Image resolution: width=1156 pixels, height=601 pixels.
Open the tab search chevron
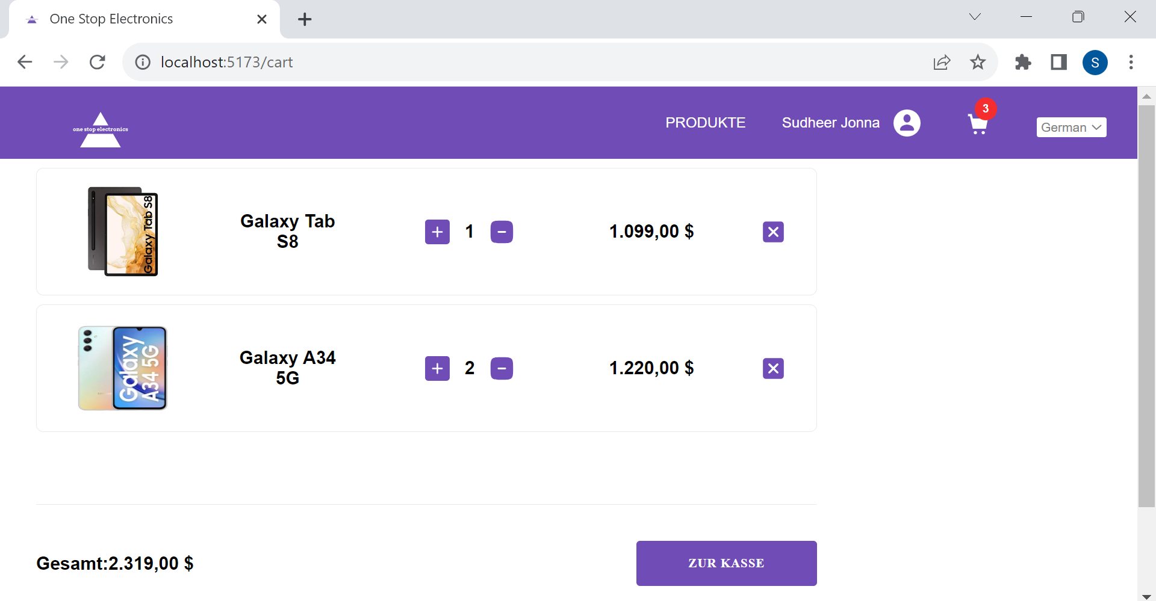pyautogui.click(x=975, y=17)
